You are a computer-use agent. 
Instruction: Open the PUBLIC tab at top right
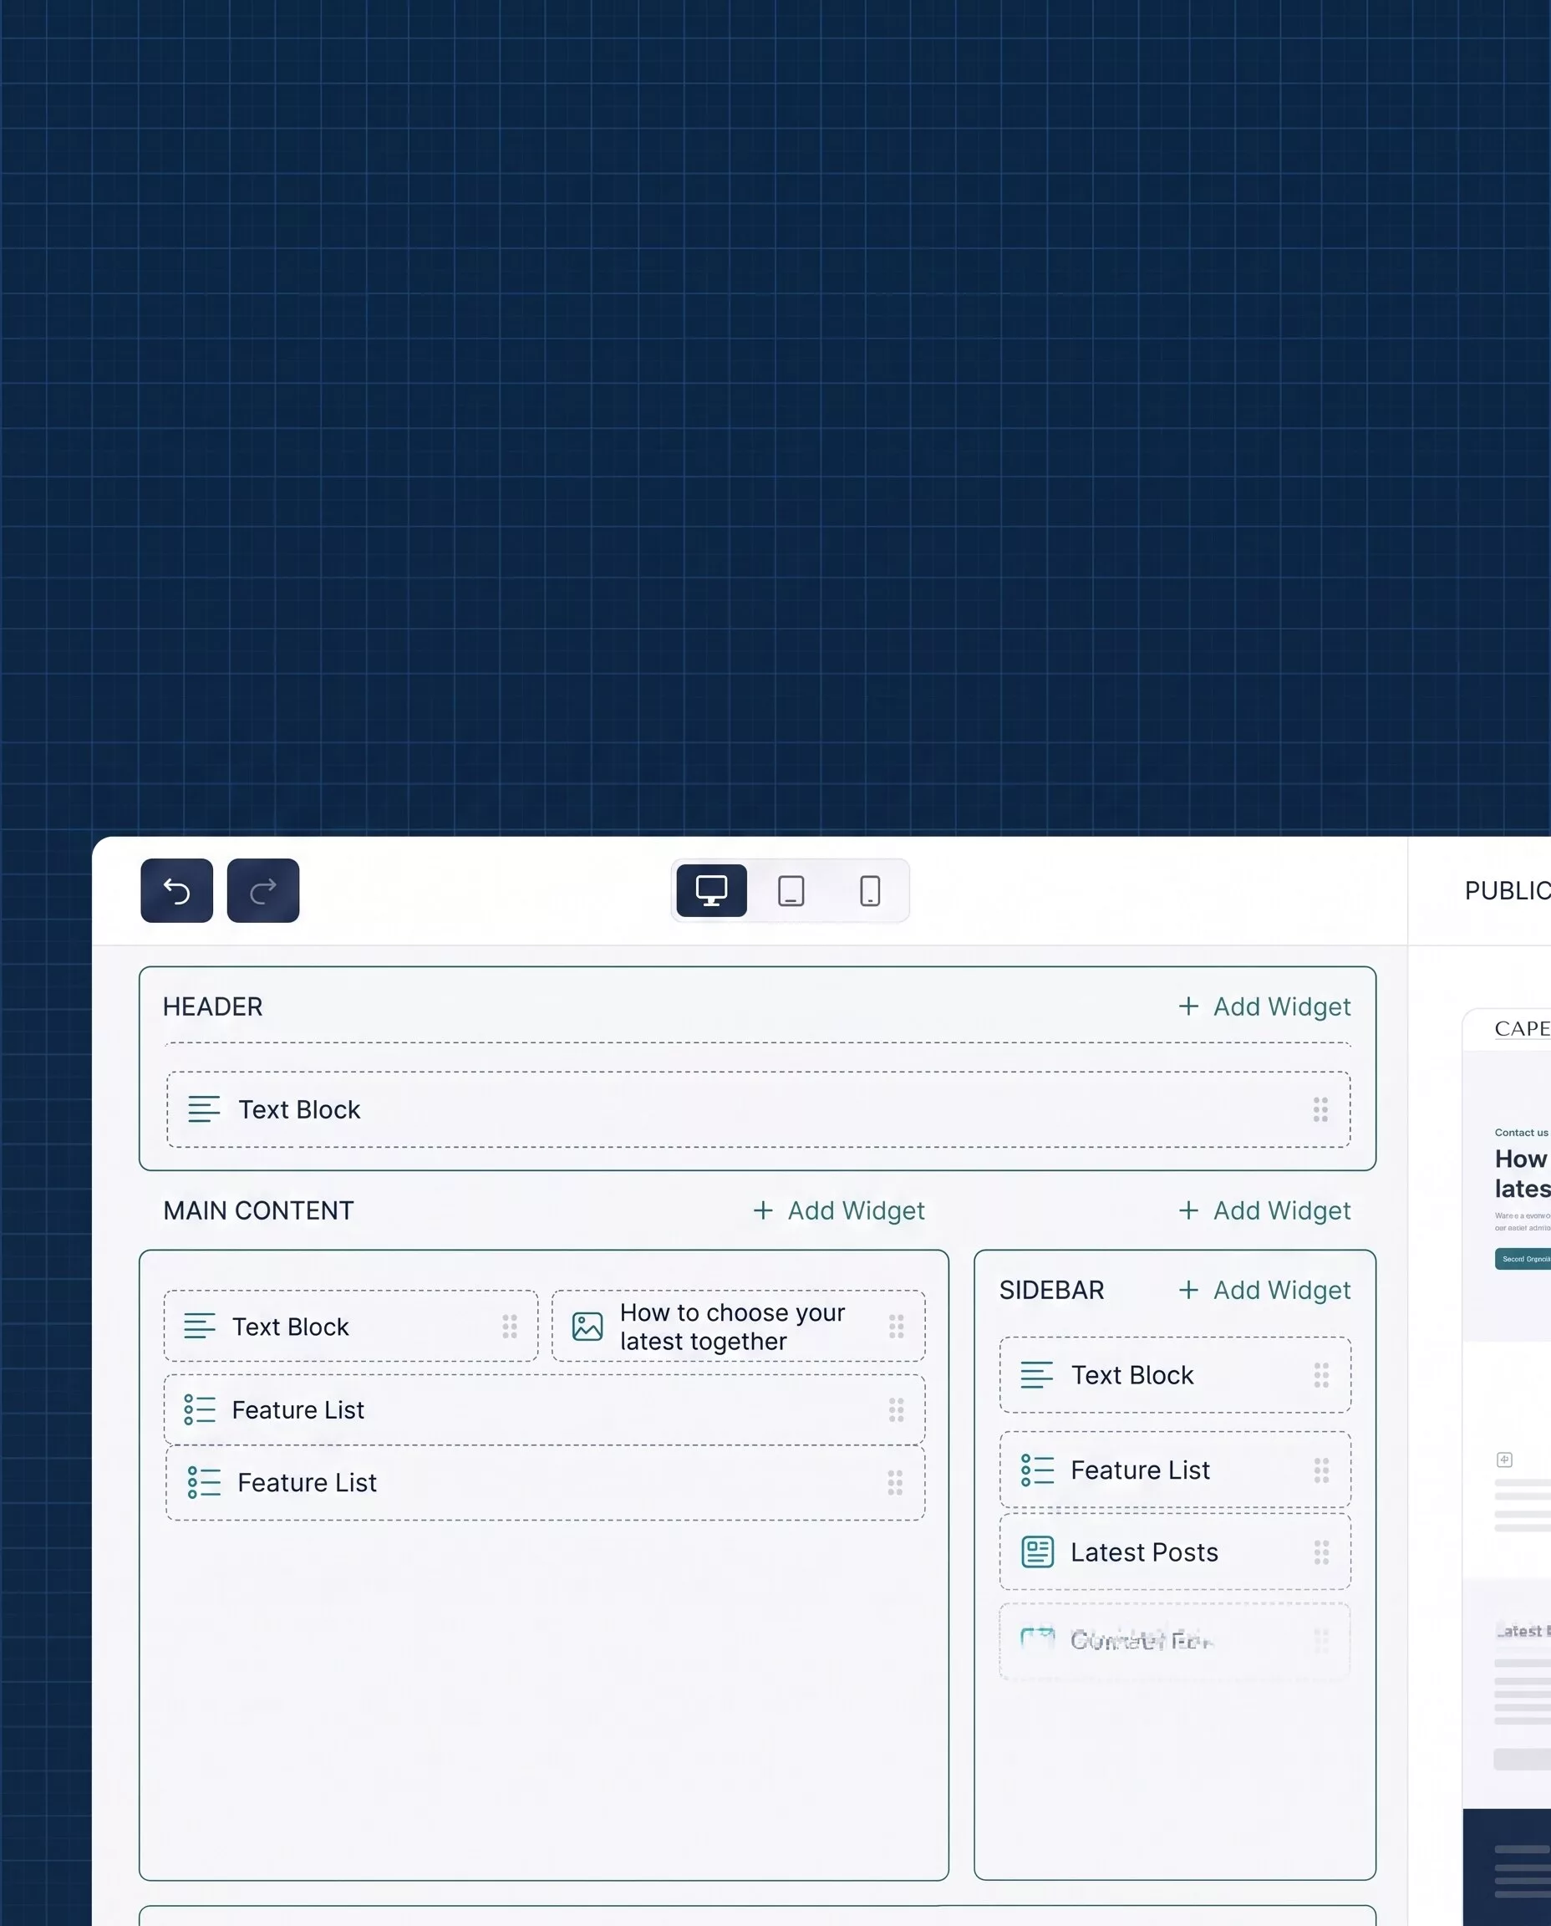[1507, 890]
